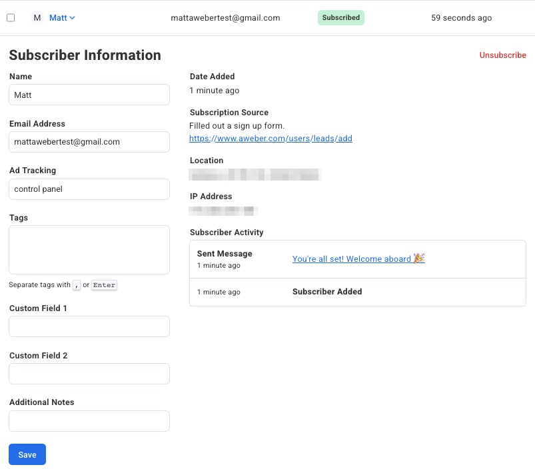The image size is (535, 469).
Task: Click the M avatar icon
Action: coord(37,18)
